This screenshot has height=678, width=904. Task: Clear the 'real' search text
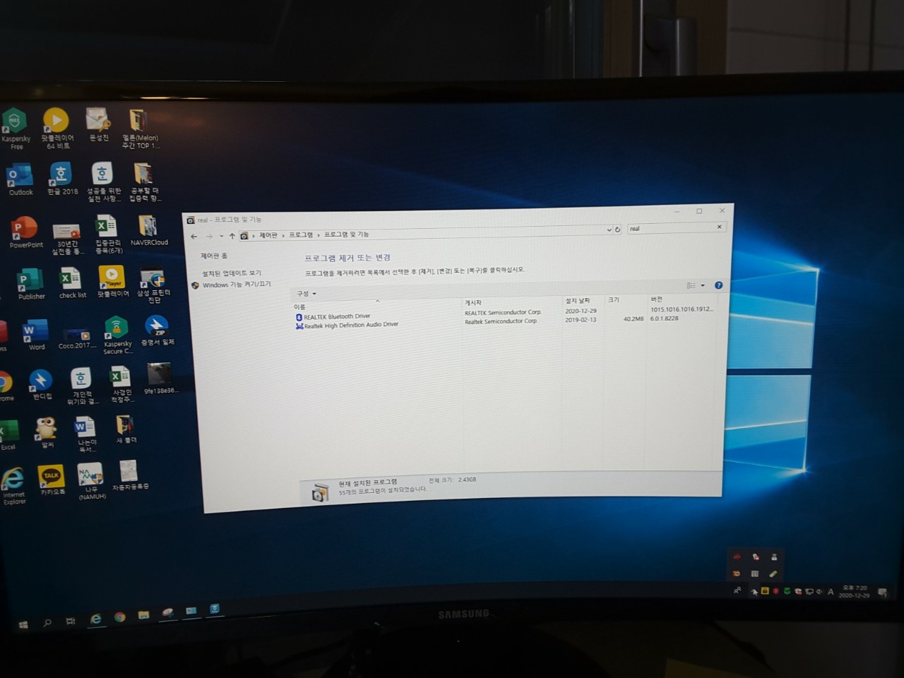point(720,227)
